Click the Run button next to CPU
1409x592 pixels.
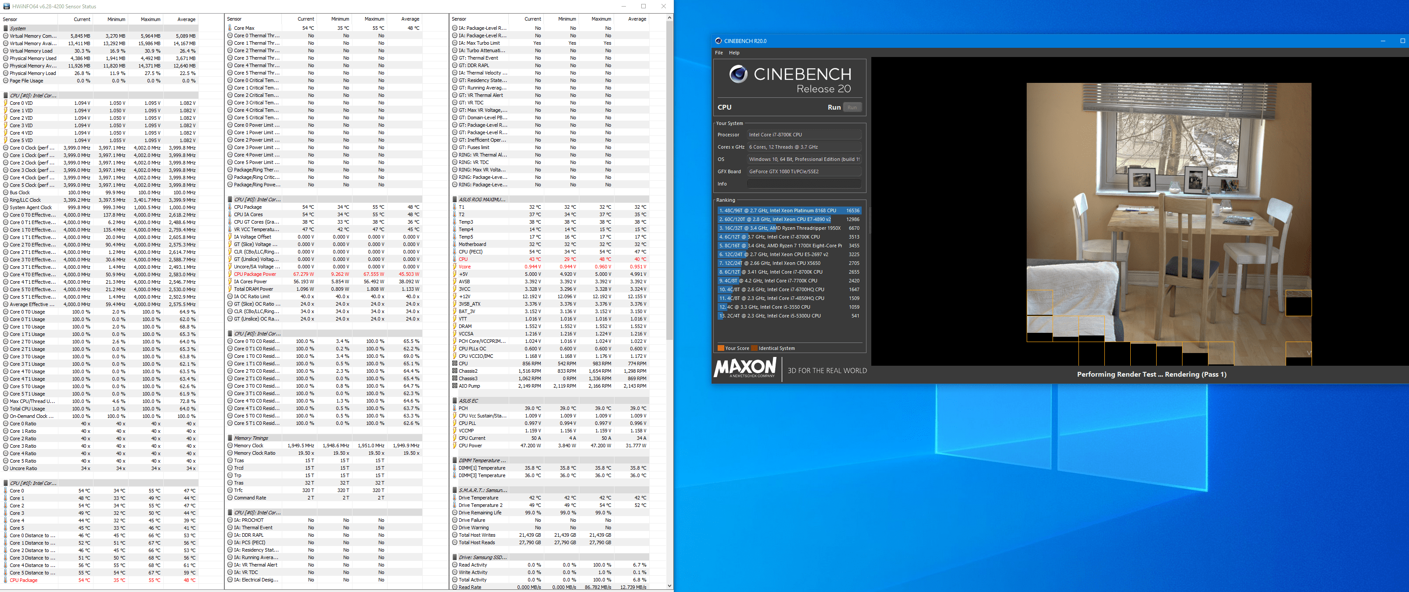(852, 107)
